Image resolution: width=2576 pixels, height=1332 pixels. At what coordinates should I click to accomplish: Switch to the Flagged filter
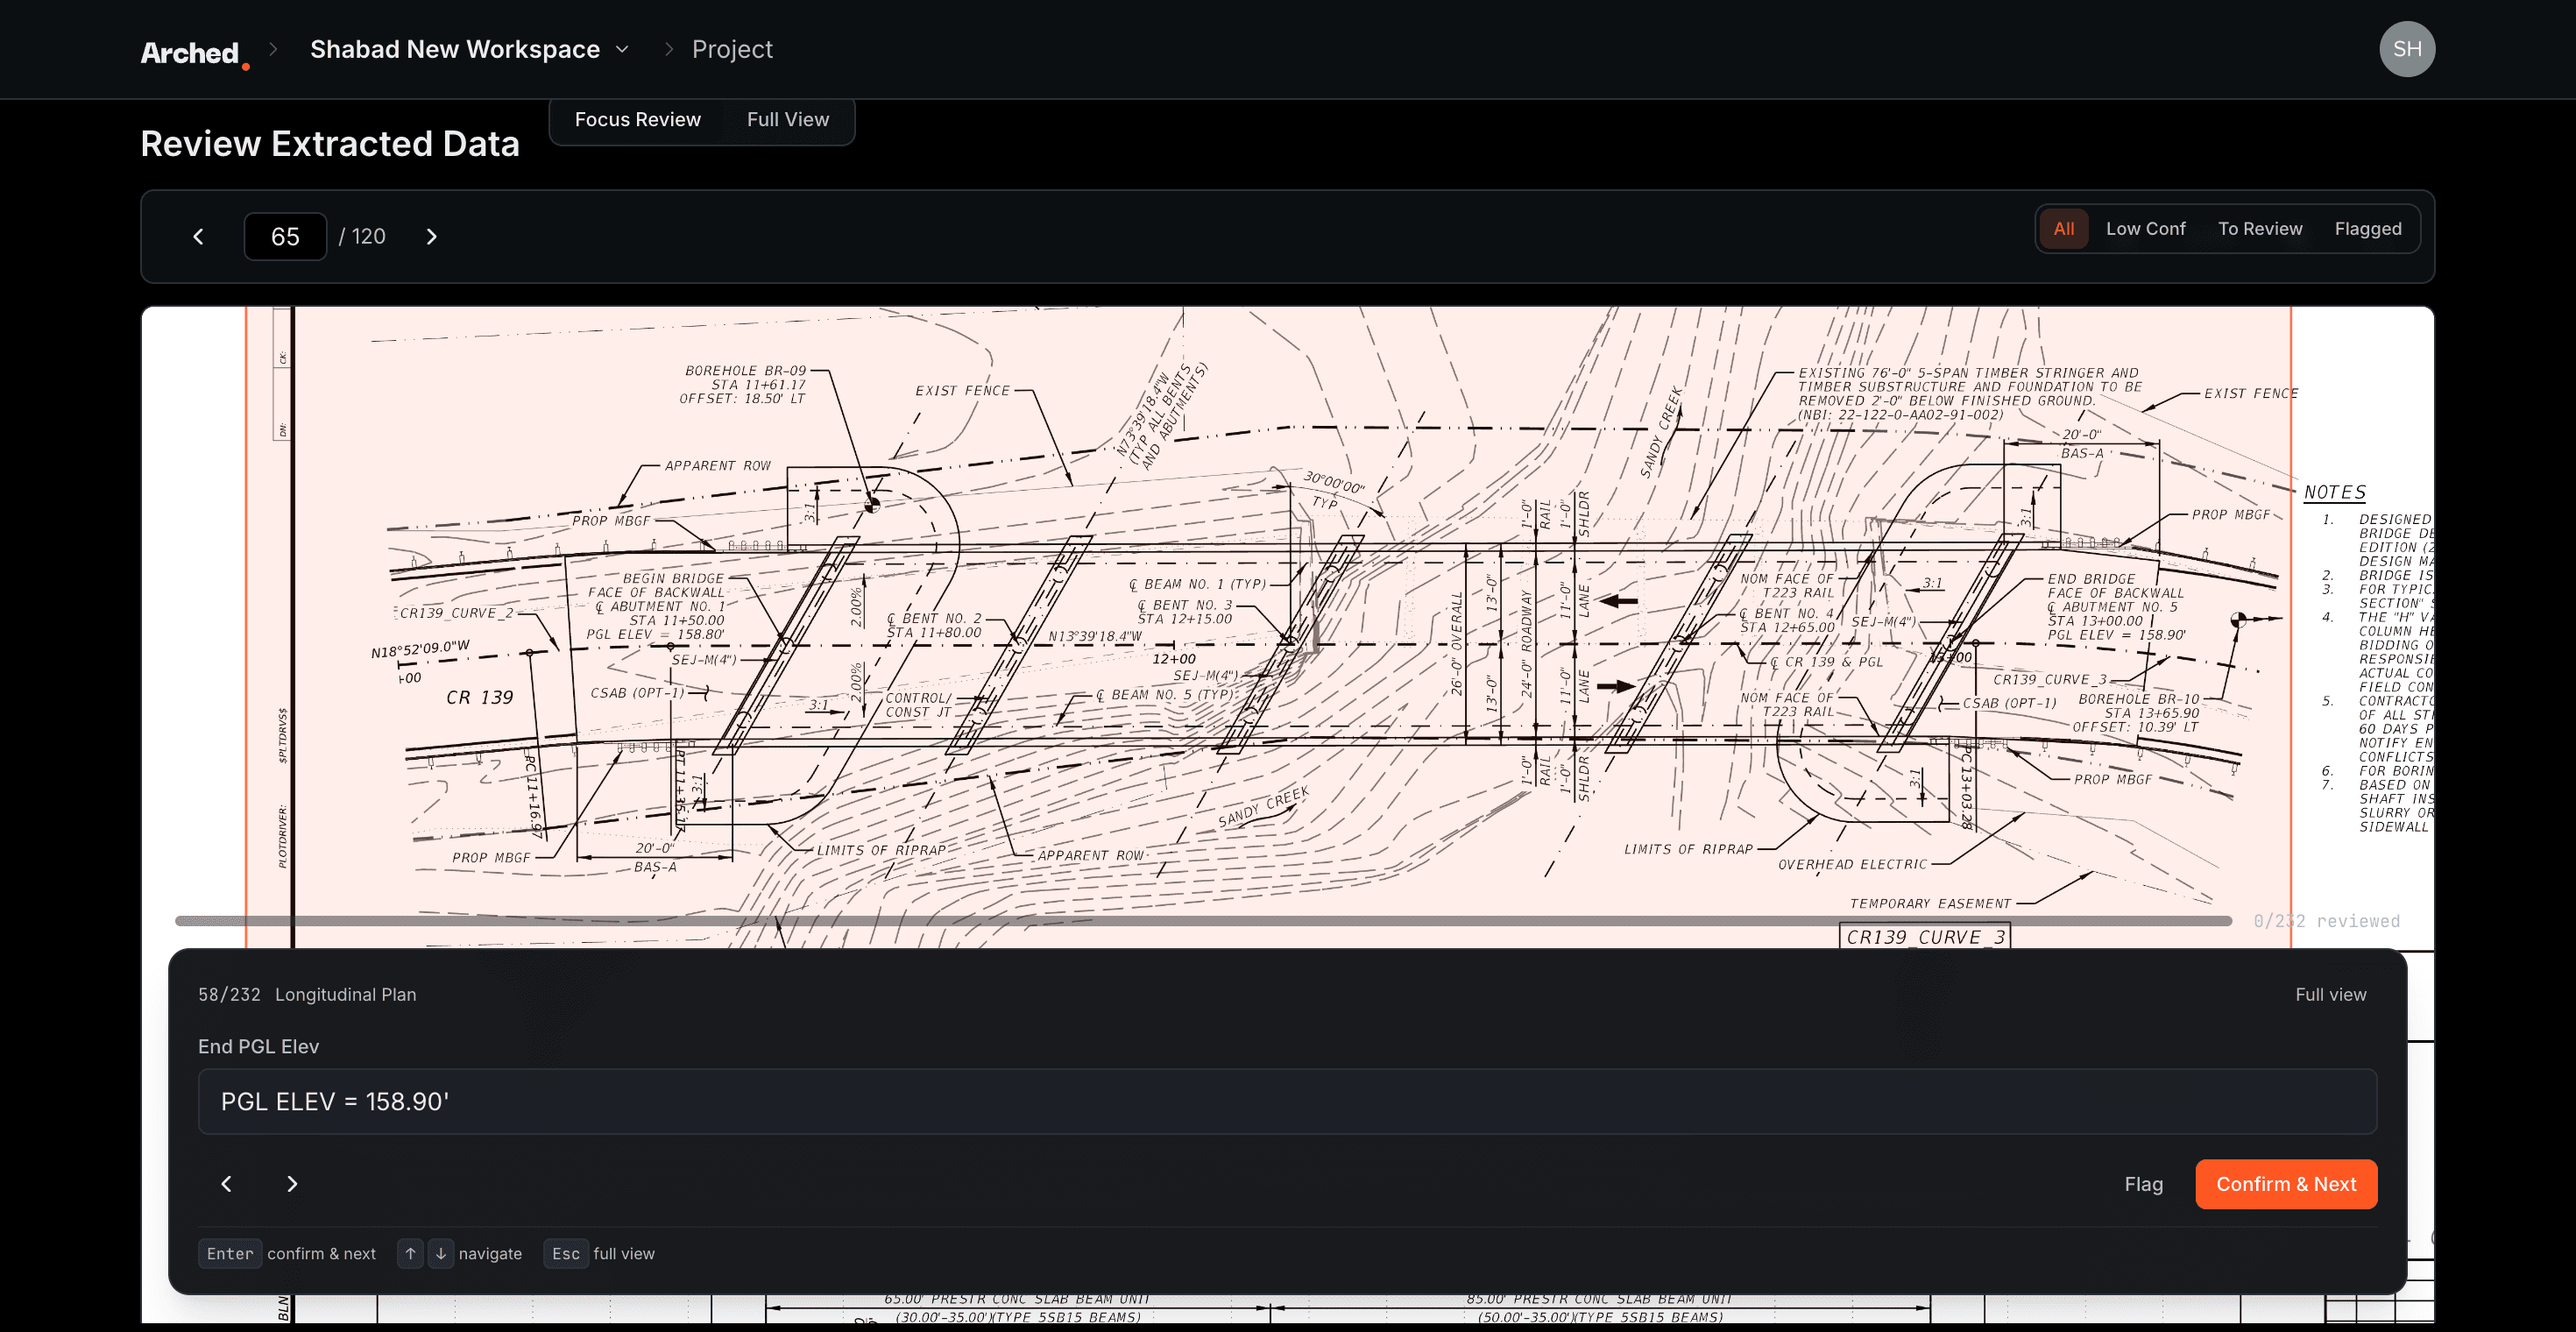[x=2368, y=228]
